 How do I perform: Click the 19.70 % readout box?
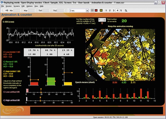pos(32,52)
